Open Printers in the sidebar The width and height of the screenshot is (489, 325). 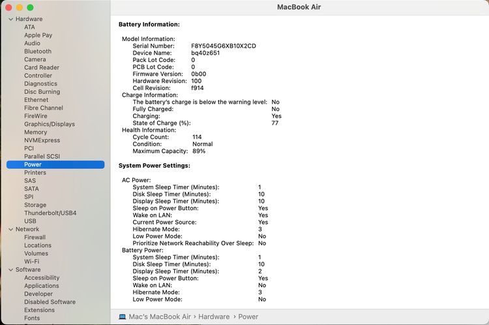(x=35, y=173)
